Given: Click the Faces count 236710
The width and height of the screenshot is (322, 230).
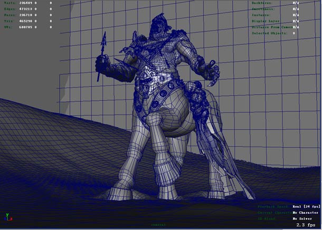Looking at the screenshot, I should pyautogui.click(x=25, y=15).
